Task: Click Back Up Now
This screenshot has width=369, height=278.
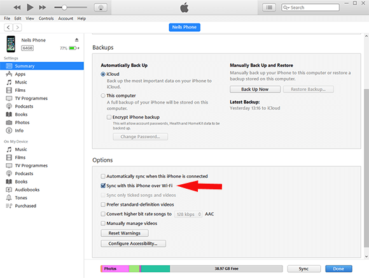Action: point(255,89)
